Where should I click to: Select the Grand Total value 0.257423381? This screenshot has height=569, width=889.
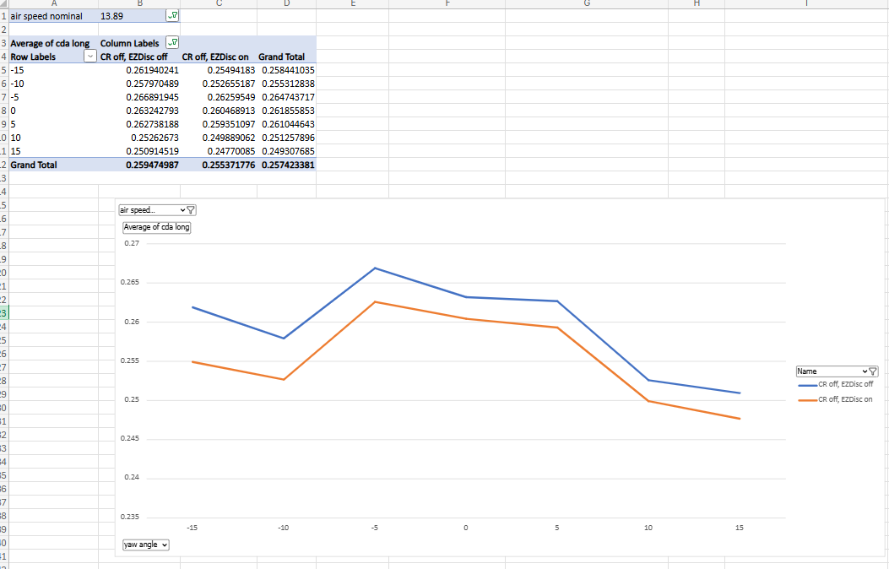[x=287, y=165]
